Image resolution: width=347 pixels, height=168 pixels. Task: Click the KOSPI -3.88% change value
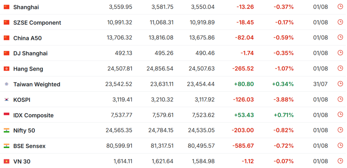pos(283,99)
